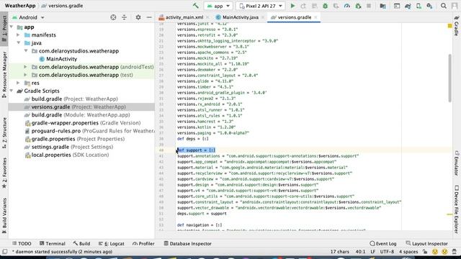This screenshot has height=259, width=461.
Task: Click the editor vertical scrollbar thumb
Action: [449, 78]
